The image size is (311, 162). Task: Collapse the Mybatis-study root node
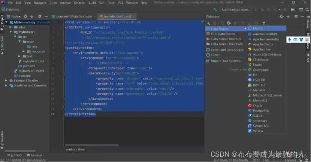click(x=6, y=22)
